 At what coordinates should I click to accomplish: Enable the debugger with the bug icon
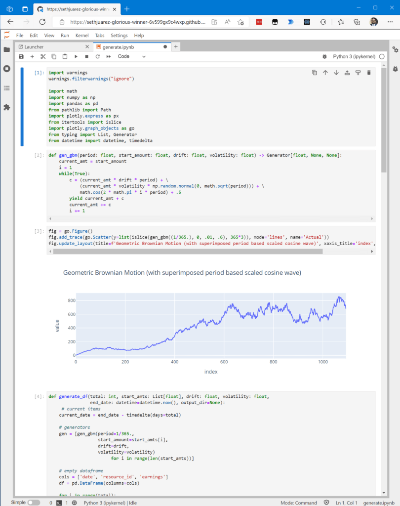tap(324, 57)
